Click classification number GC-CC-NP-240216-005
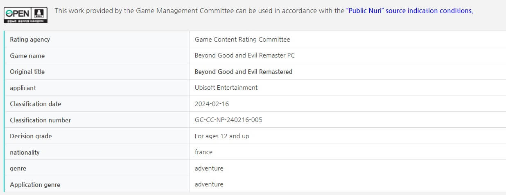The height and width of the screenshot is (195, 506). tap(228, 120)
